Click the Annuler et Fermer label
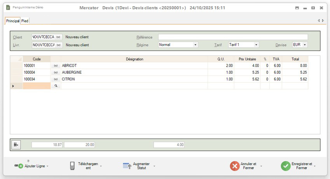This screenshot has height=179, width=330. (248, 166)
